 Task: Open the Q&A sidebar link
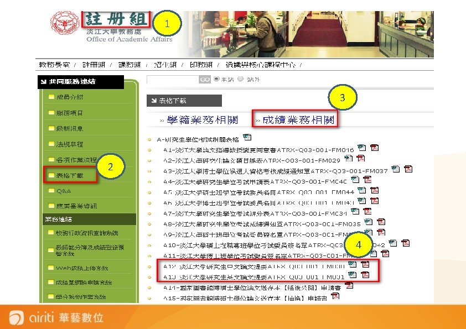[64, 191]
